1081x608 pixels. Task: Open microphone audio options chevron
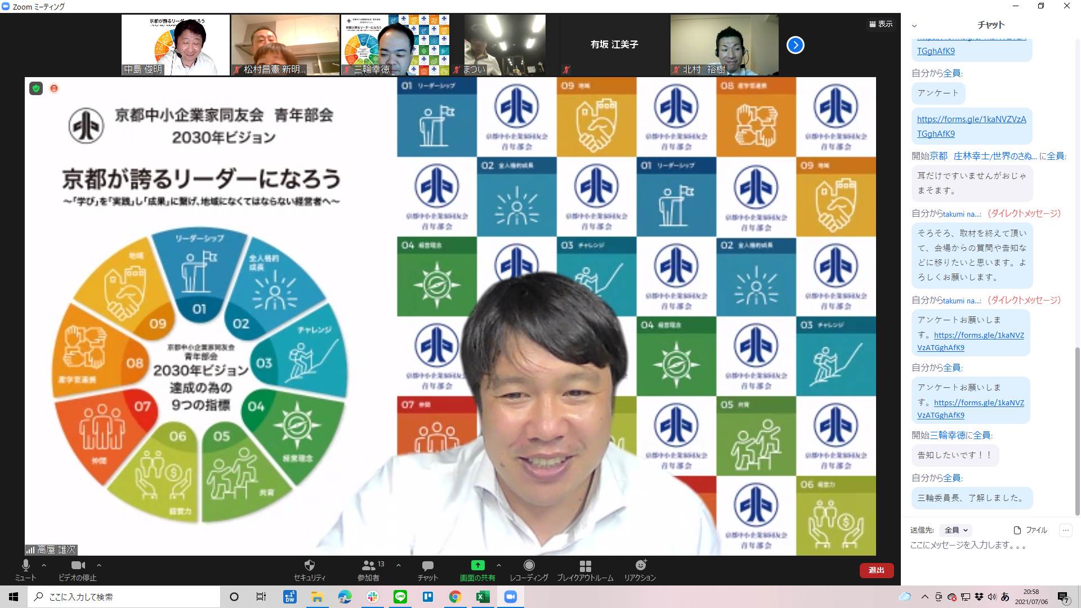44,565
